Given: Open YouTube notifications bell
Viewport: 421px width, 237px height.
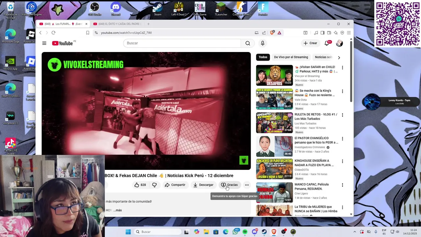Looking at the screenshot, I should click(x=327, y=43).
